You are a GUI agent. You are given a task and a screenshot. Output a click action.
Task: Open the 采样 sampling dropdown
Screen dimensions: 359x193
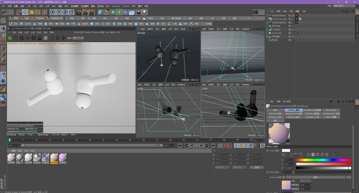coord(305,181)
